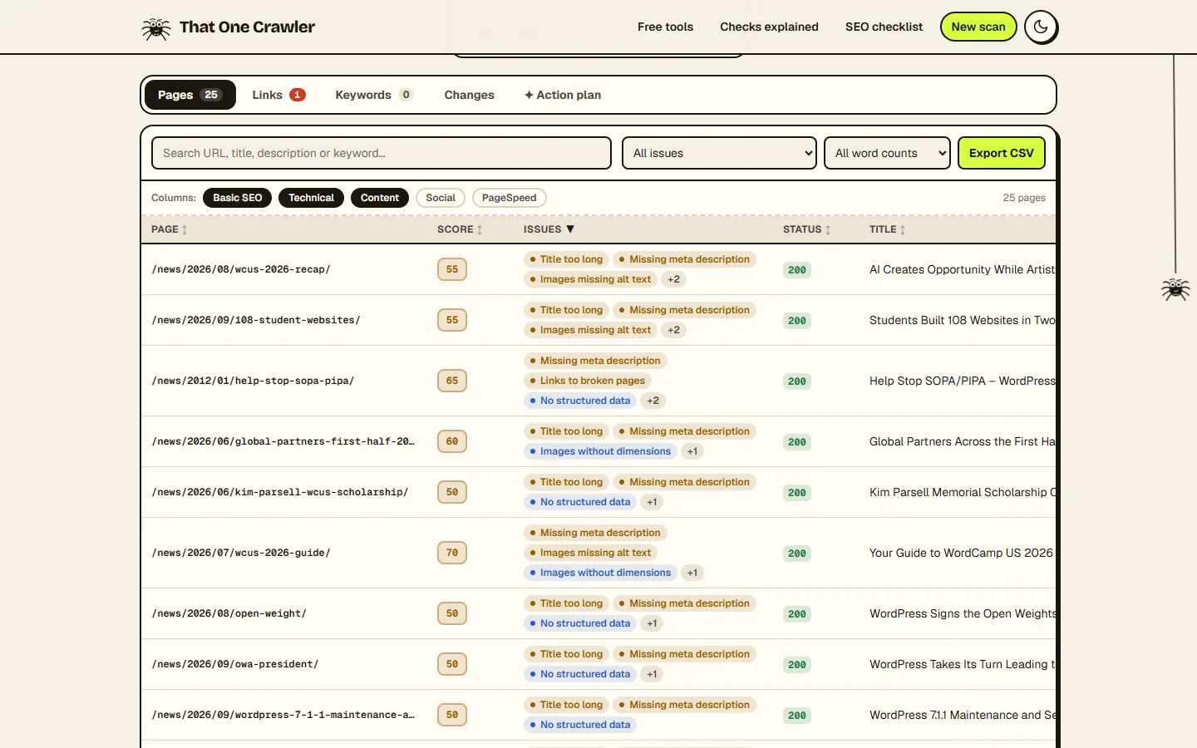
Task: Switch to the Pages tab
Action: pyautogui.click(x=190, y=95)
